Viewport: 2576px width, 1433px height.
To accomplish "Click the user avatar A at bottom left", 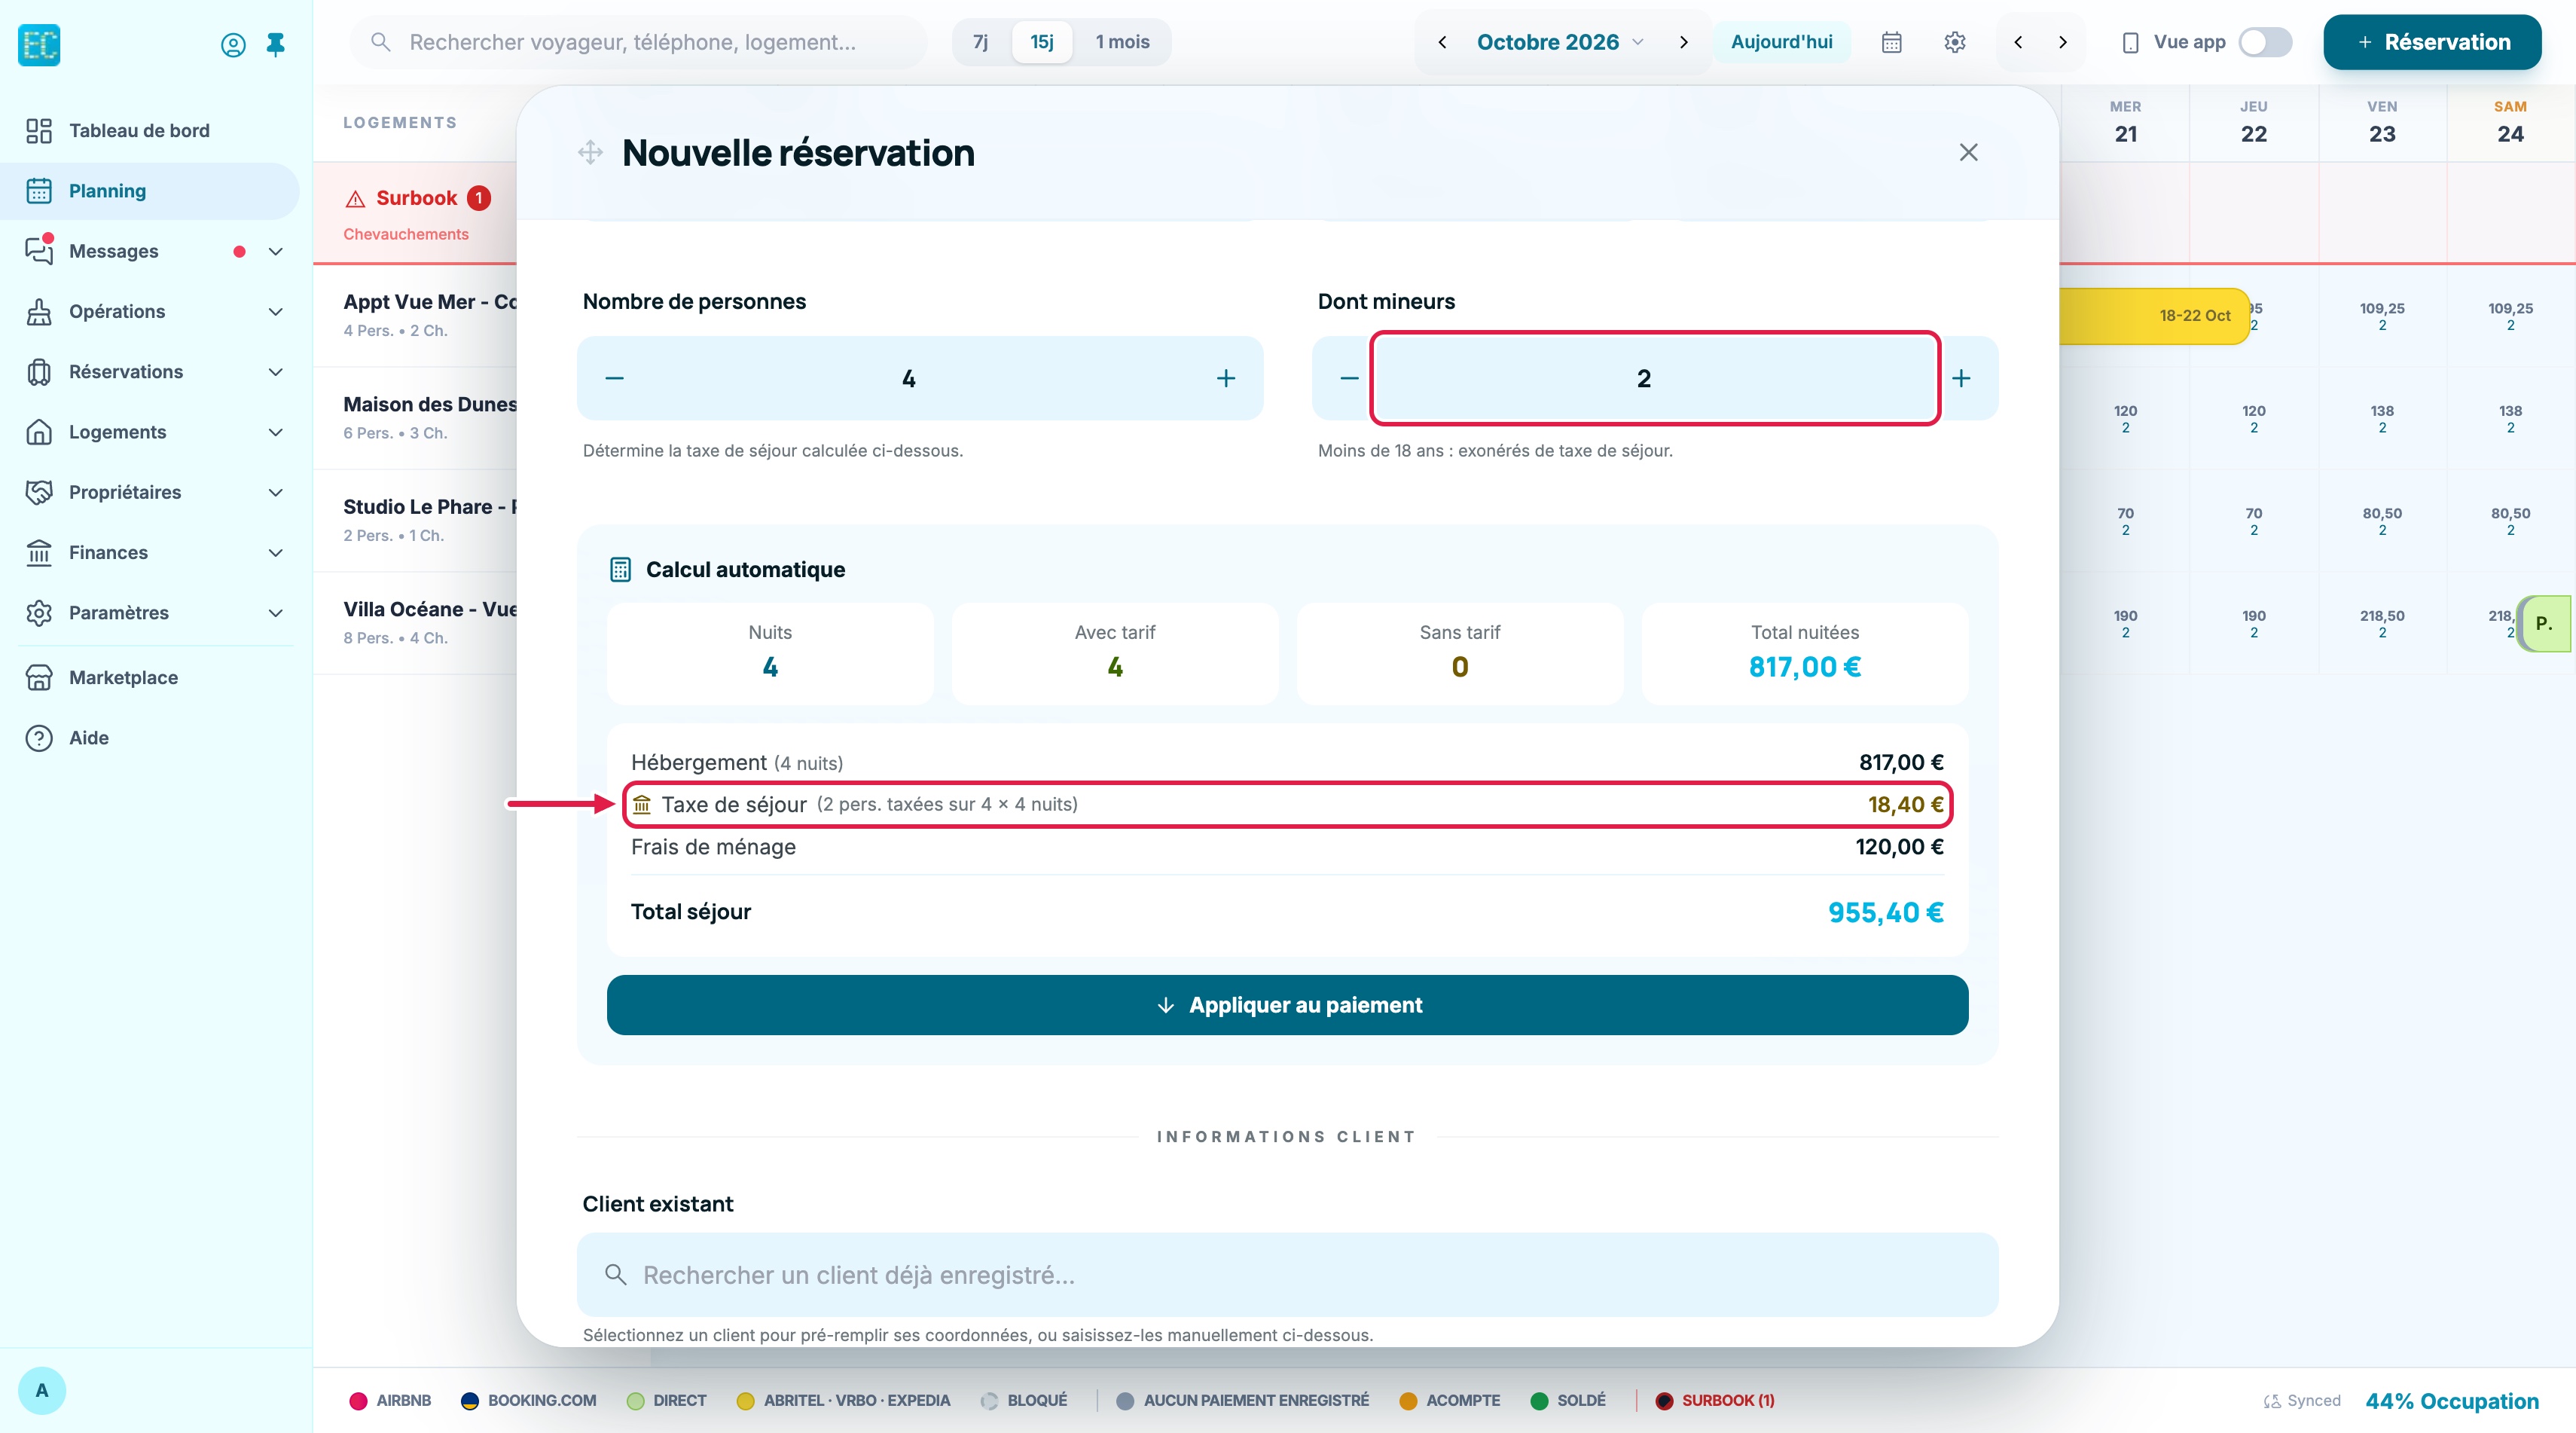I will tap(41, 1390).
